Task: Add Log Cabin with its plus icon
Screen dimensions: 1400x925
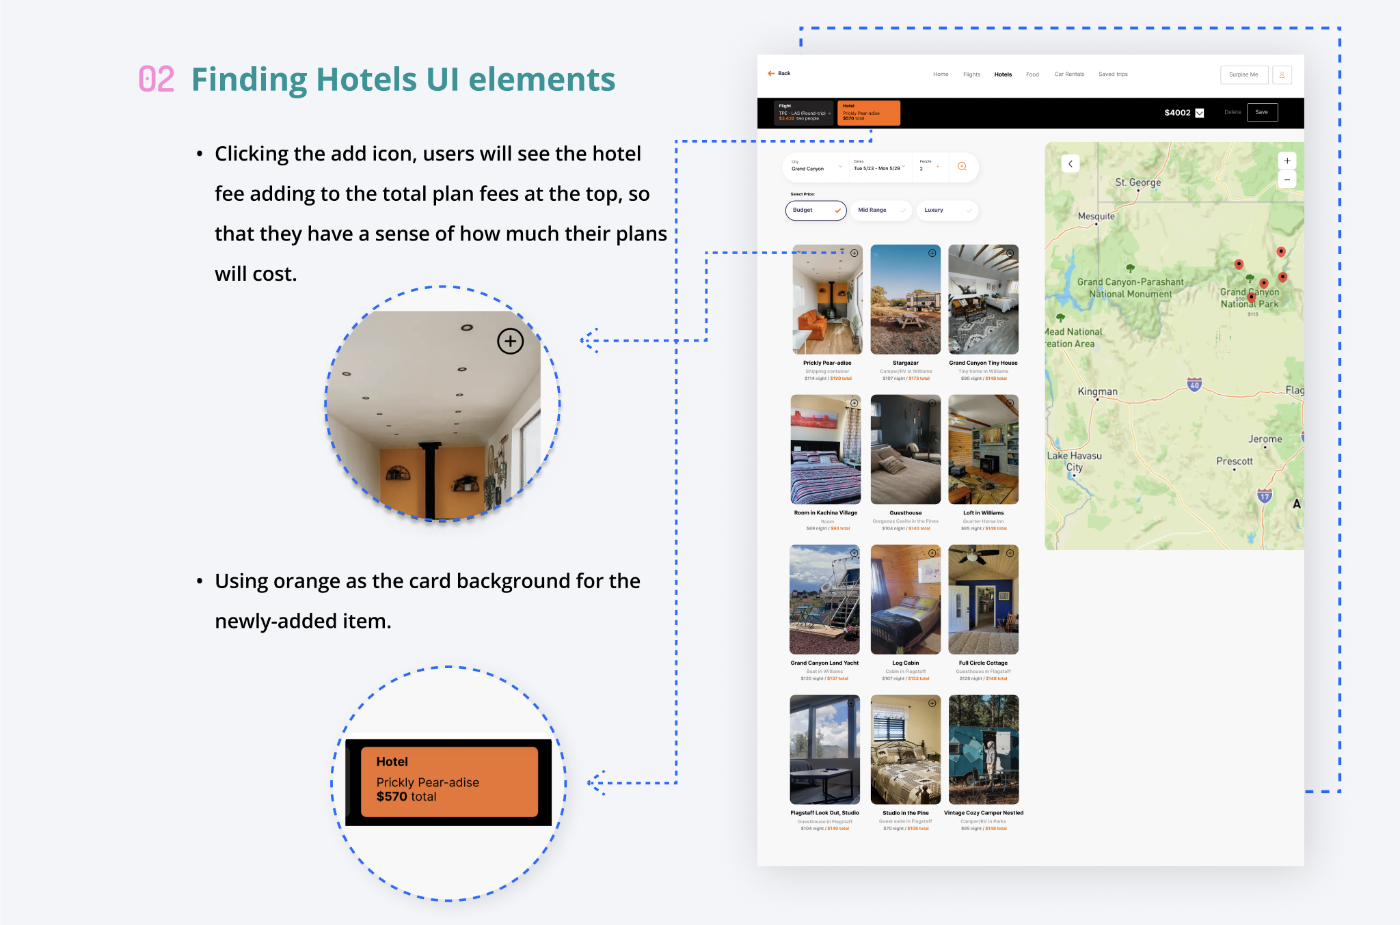Action: 932,553
